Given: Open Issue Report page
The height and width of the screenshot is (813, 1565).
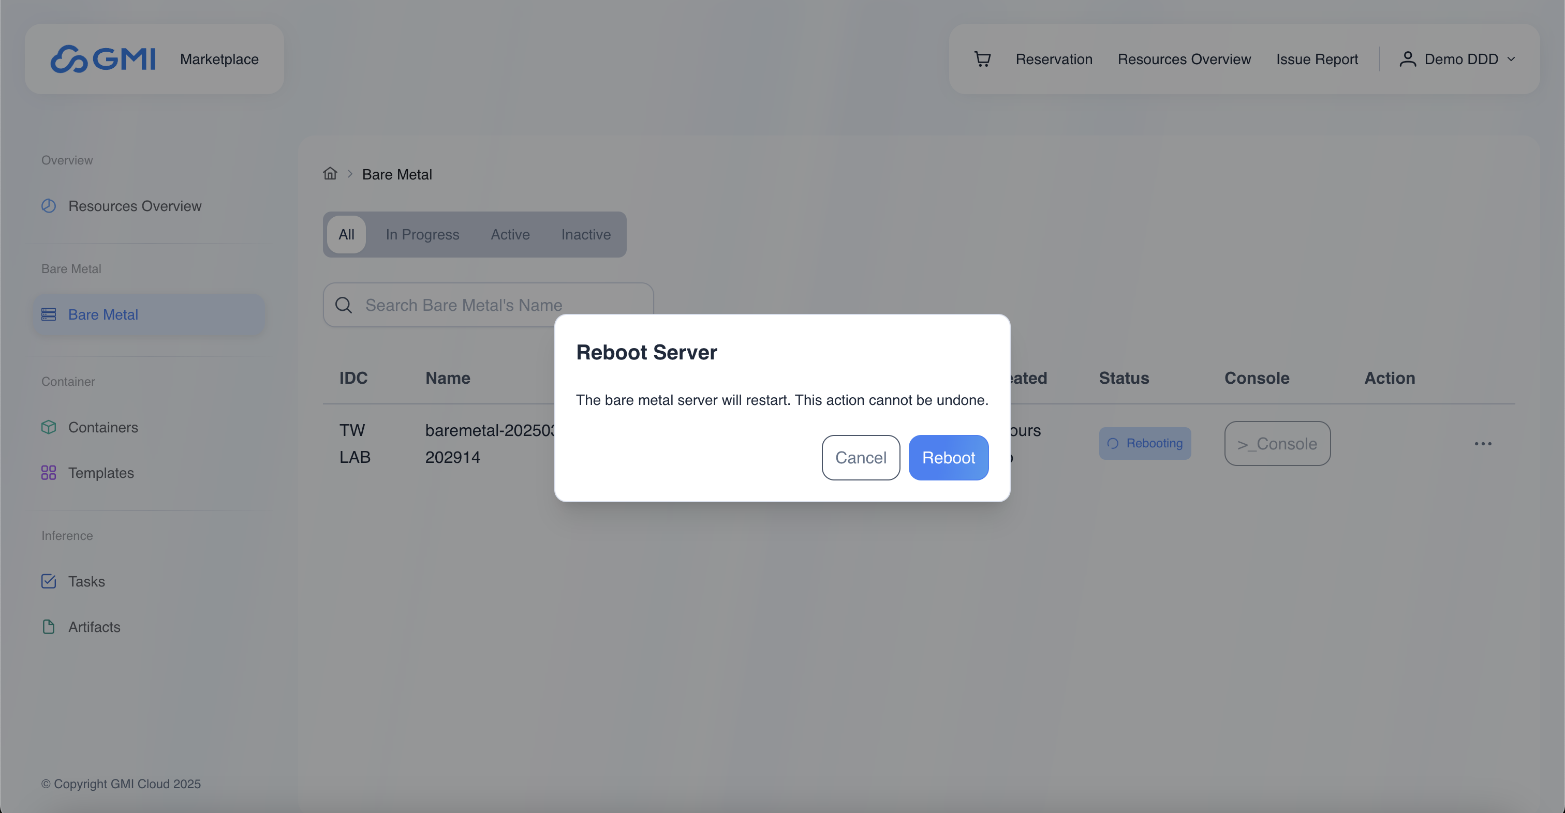Looking at the screenshot, I should click(1317, 59).
